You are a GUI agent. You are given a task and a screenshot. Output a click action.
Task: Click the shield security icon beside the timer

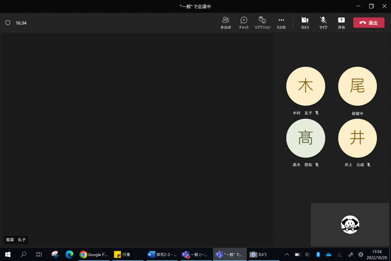click(x=8, y=23)
